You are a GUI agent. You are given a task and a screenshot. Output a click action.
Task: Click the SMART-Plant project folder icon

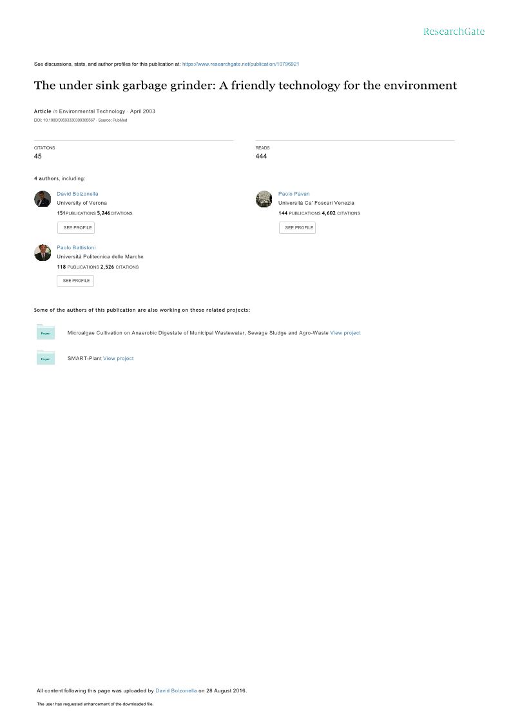[45, 357]
